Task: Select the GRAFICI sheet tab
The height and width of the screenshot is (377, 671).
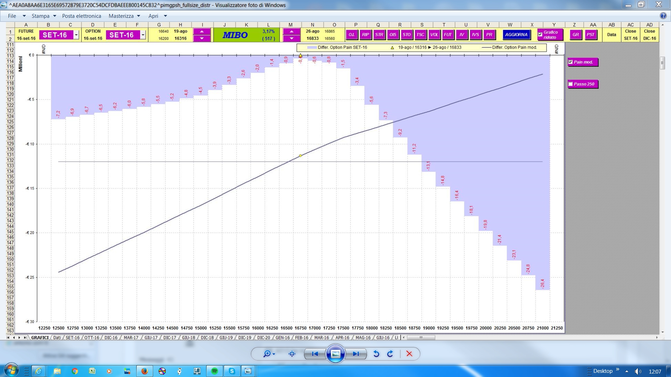Action: tap(40, 338)
